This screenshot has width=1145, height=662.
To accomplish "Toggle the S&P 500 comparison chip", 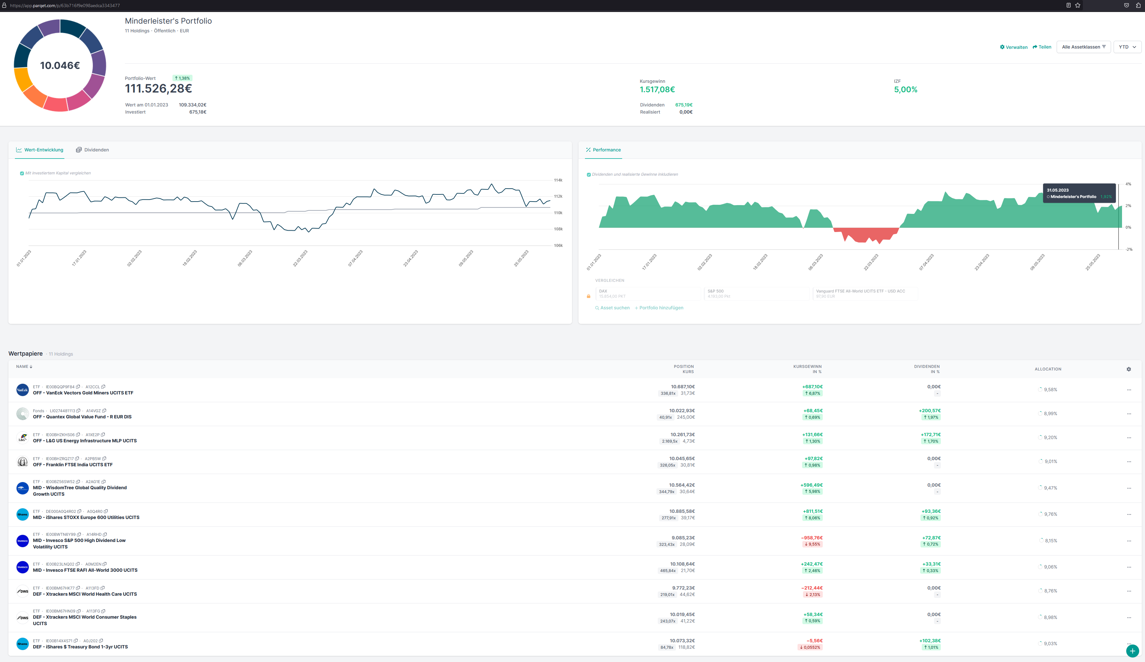I will pos(756,293).
